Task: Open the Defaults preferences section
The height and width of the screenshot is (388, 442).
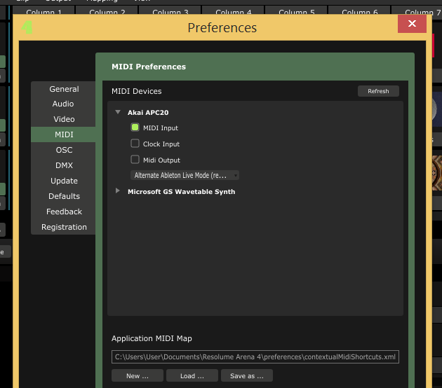Action: point(64,196)
